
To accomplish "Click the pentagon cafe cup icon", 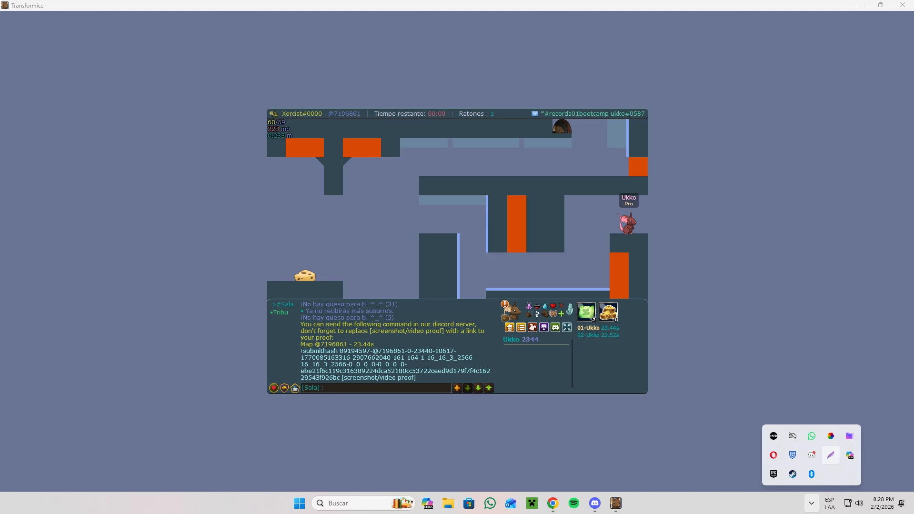I will pyautogui.click(x=295, y=388).
